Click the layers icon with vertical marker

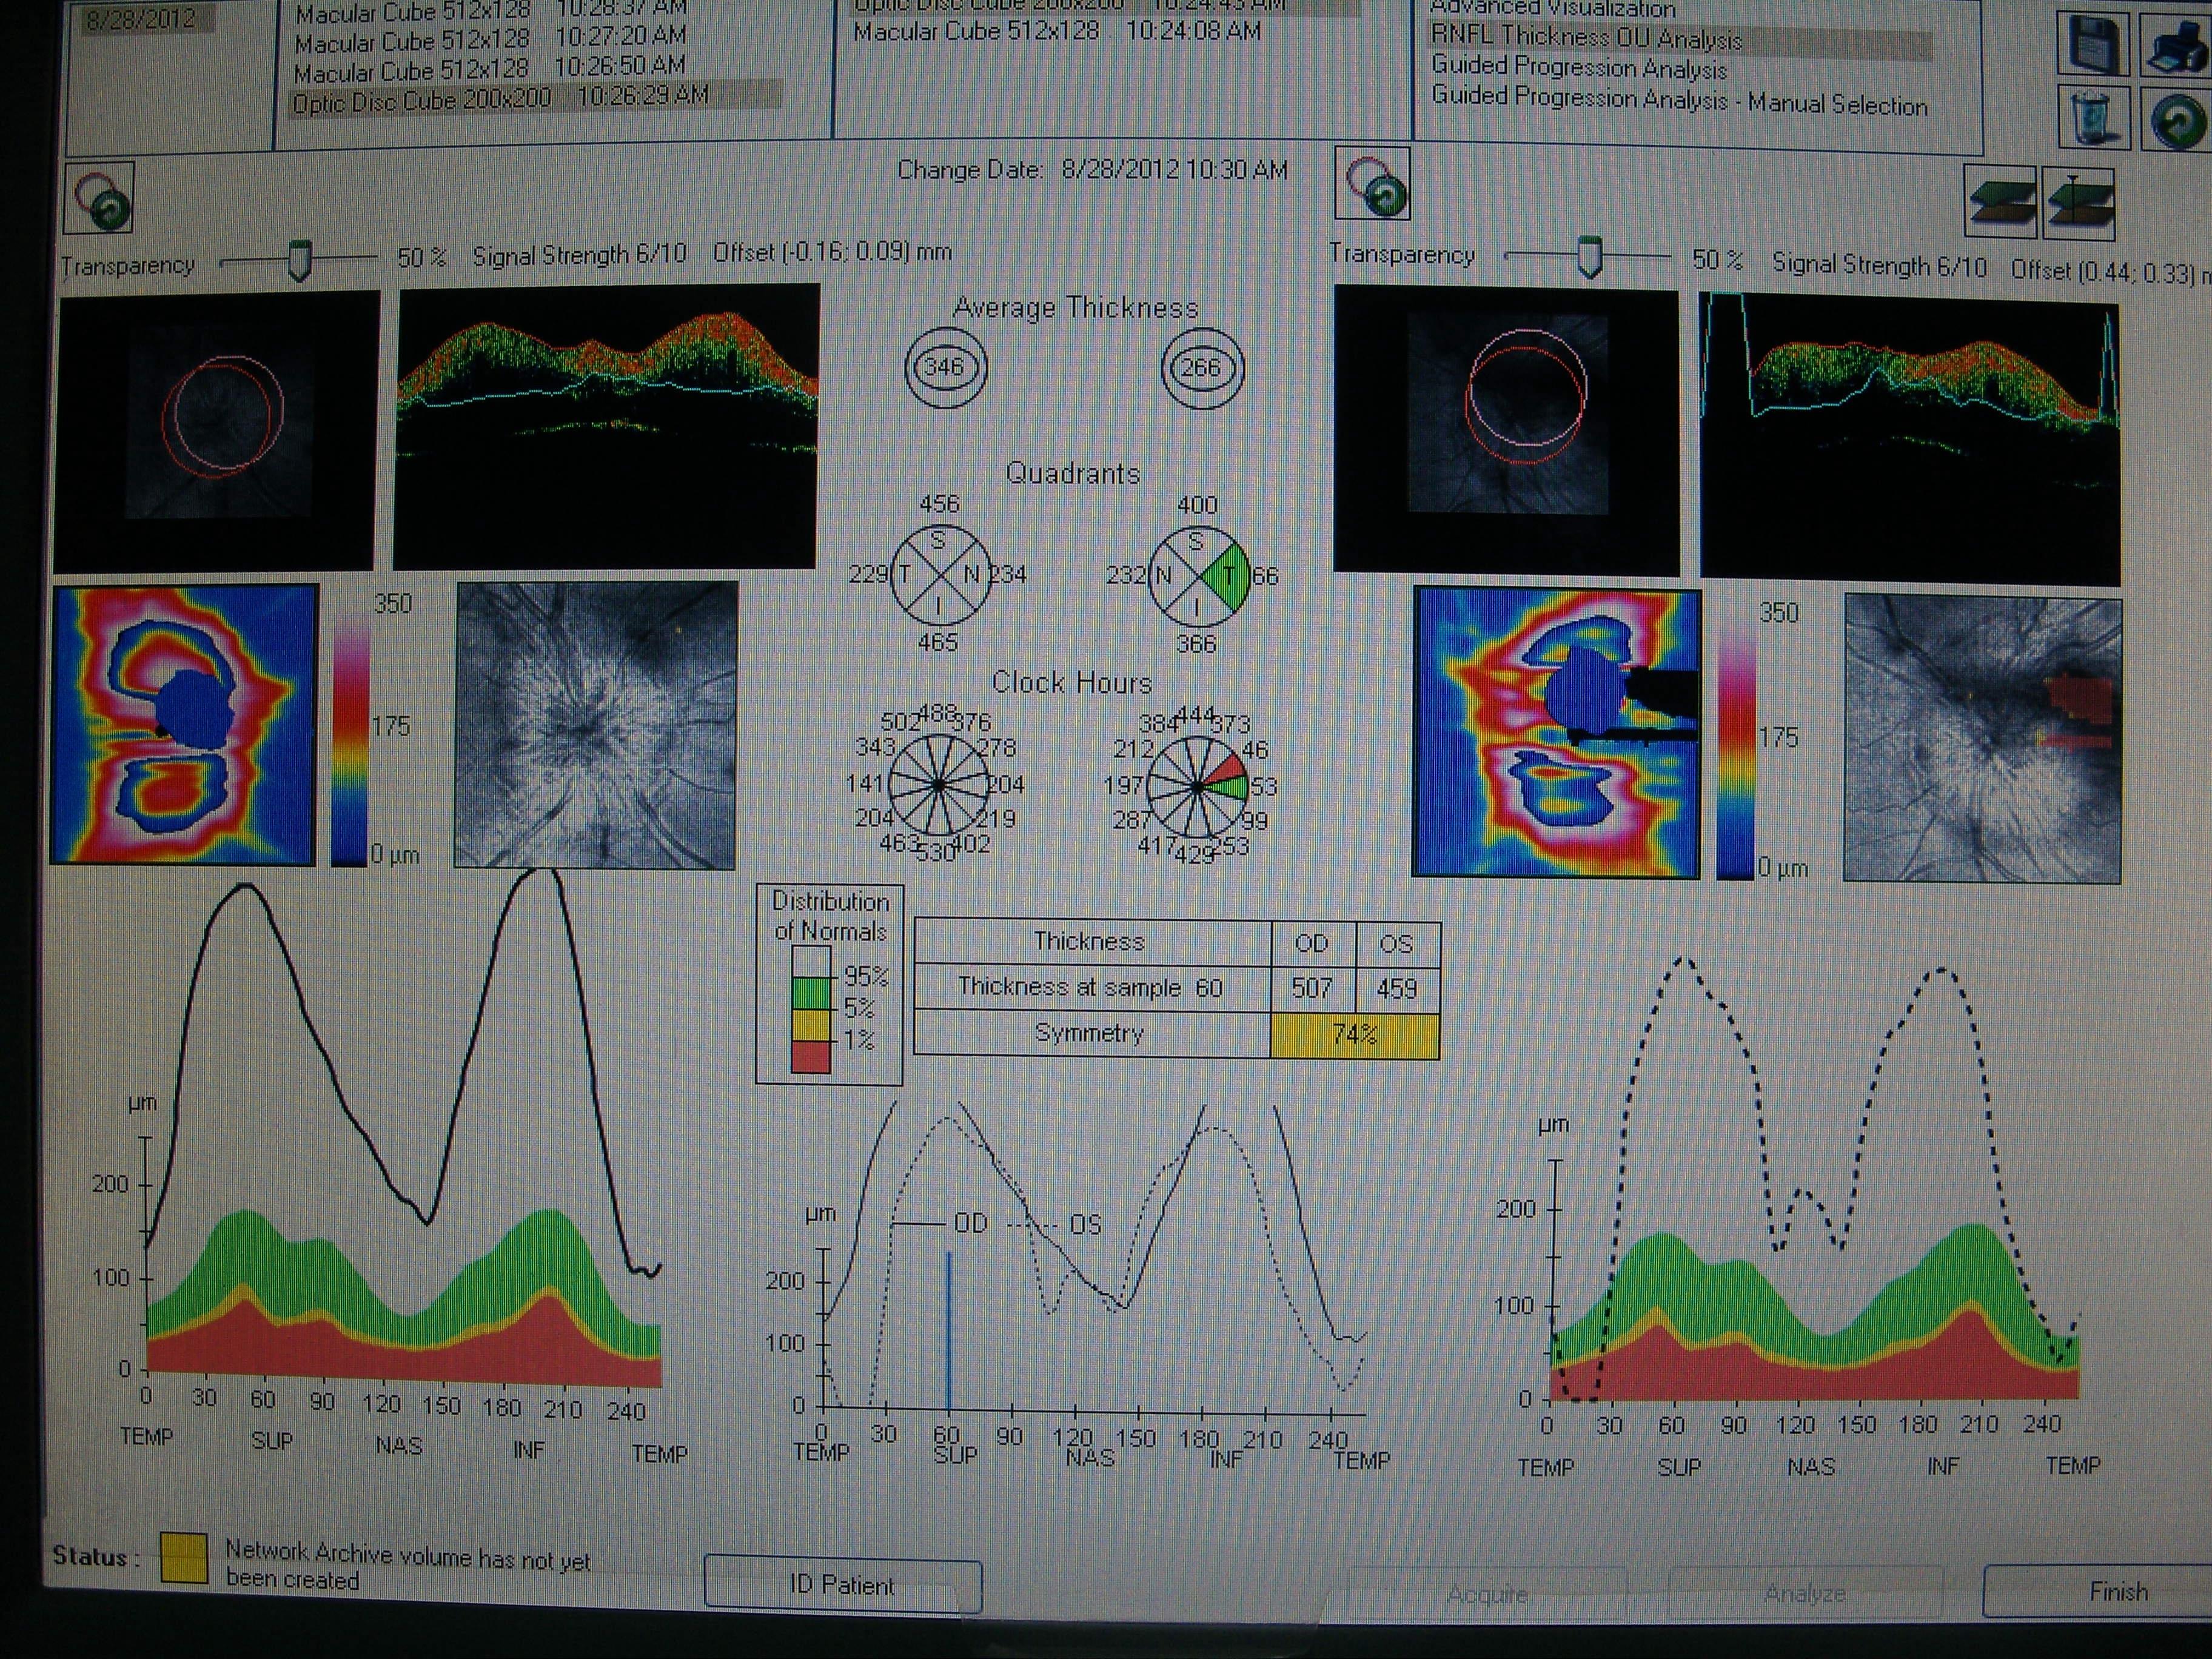point(2078,205)
